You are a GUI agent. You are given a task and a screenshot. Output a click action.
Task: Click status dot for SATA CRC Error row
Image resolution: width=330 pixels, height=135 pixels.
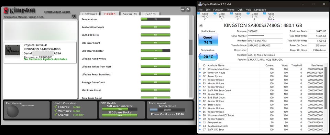pyautogui.click(x=200, y=129)
